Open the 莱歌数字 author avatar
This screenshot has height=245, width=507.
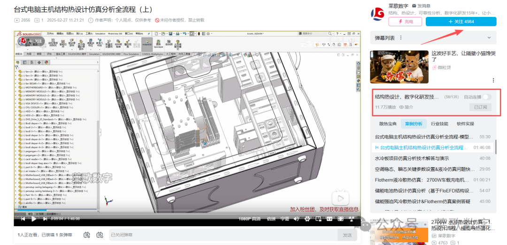pos(377,14)
